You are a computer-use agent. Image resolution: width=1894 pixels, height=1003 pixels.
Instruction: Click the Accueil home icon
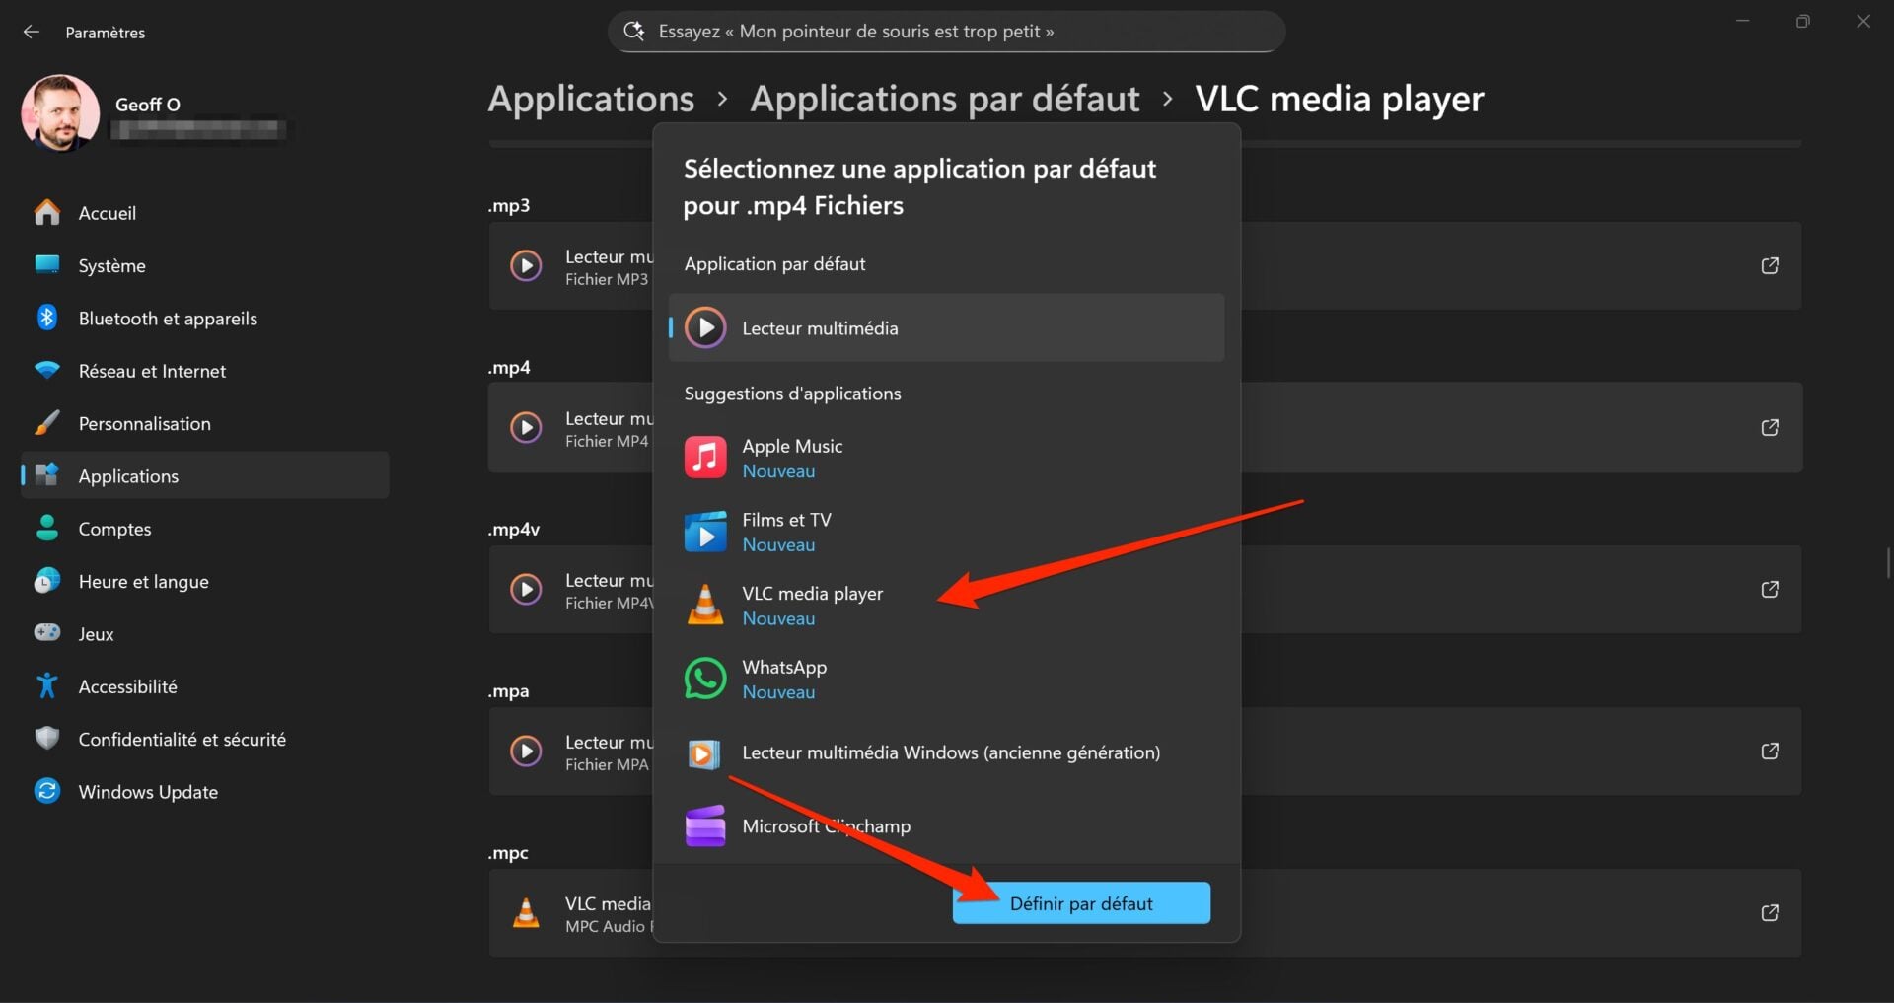(x=46, y=212)
